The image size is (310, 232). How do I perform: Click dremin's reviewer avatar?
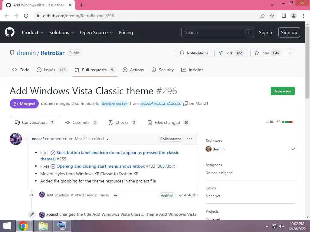coord(208,149)
